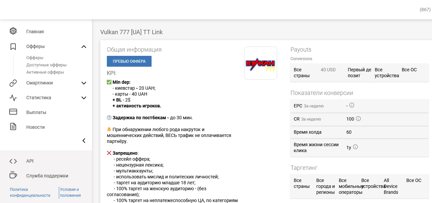The height and width of the screenshot is (203, 432).
Task: Click the Общая информация heading
Action: pyautogui.click(x=134, y=50)
